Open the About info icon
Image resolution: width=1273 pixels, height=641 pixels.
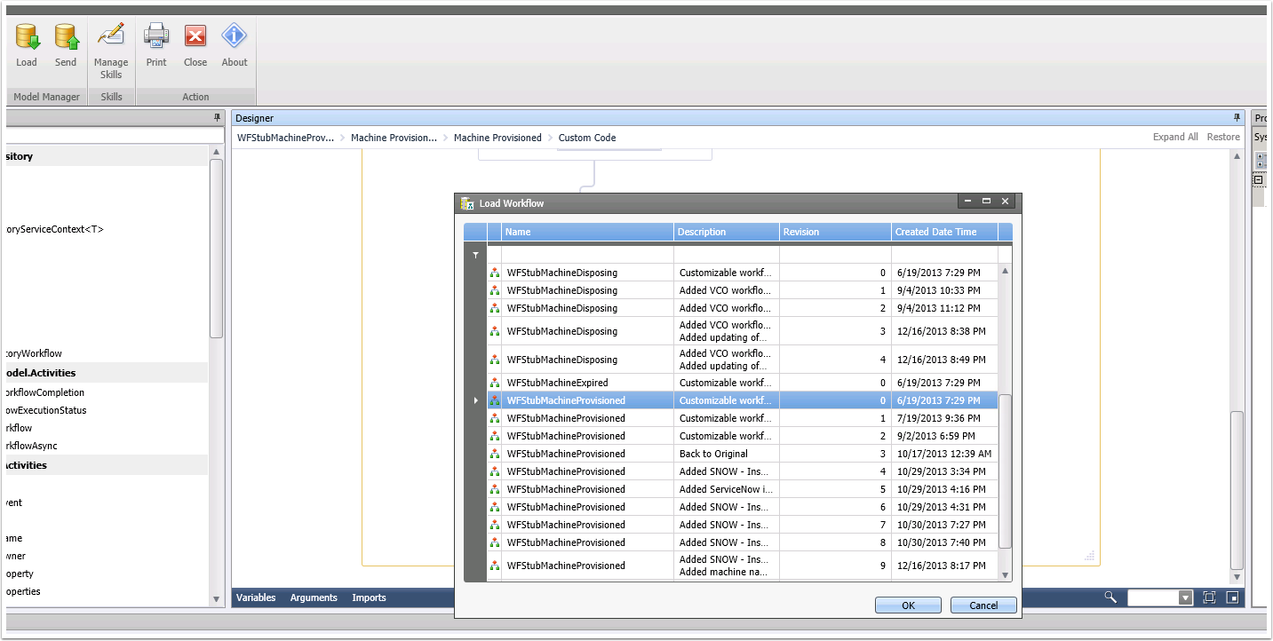(x=235, y=36)
